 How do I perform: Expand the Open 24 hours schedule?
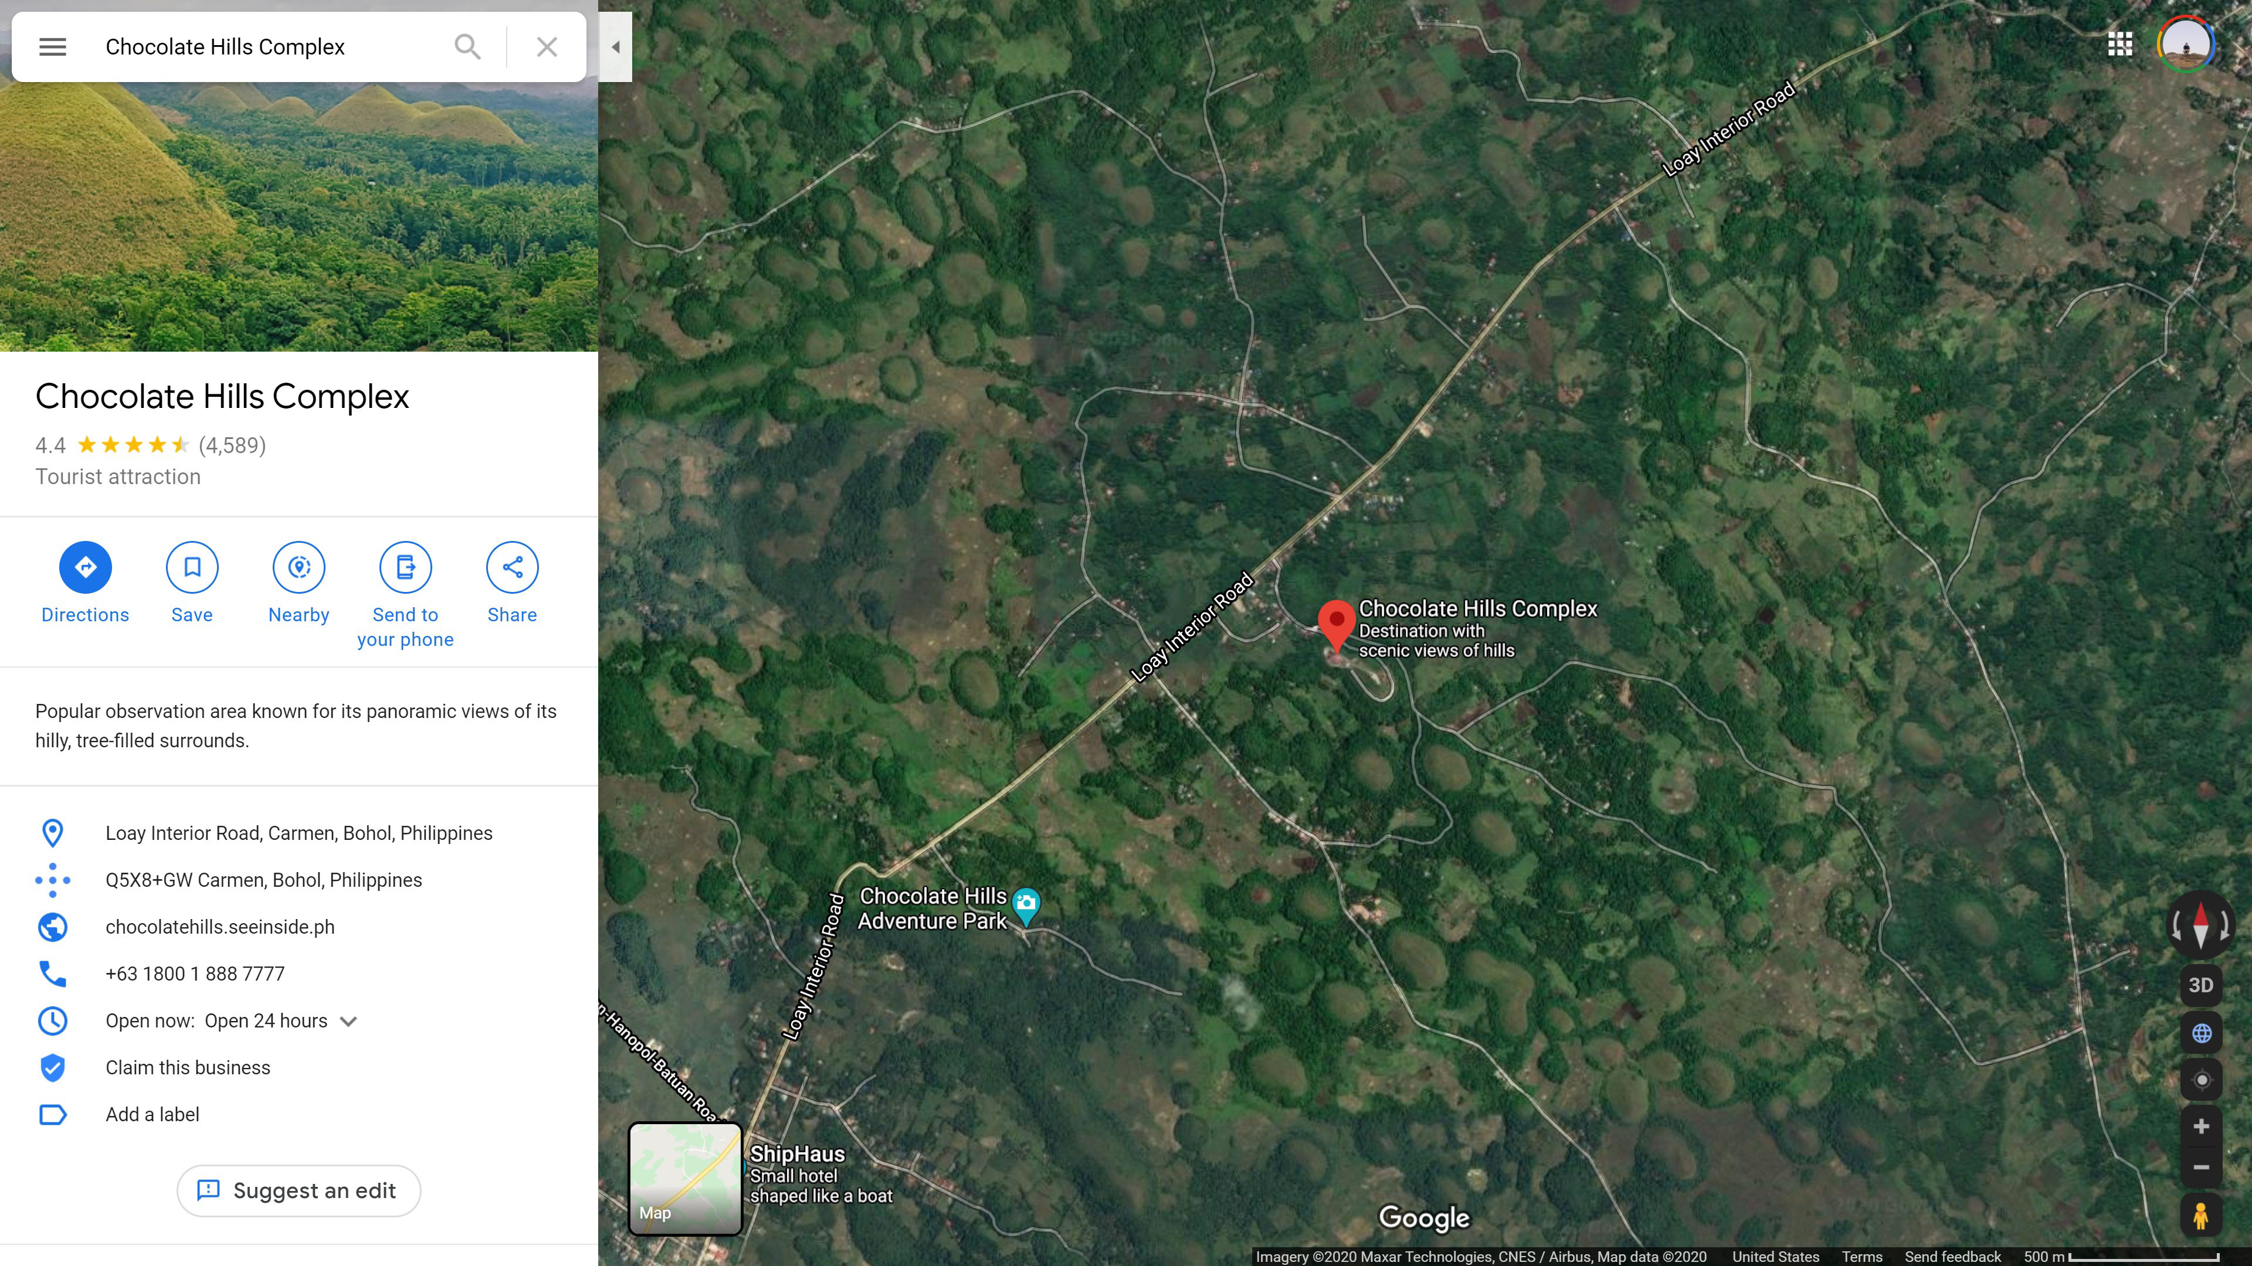click(x=349, y=1022)
